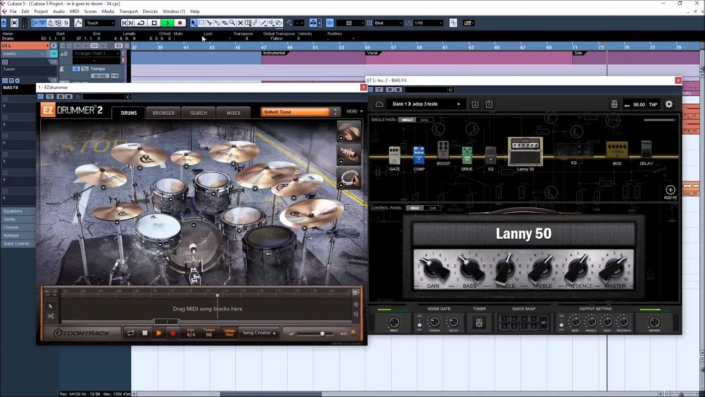The image size is (705, 397).
Task: Switch to EZdrummer SEARCH tab
Action: coord(198,113)
